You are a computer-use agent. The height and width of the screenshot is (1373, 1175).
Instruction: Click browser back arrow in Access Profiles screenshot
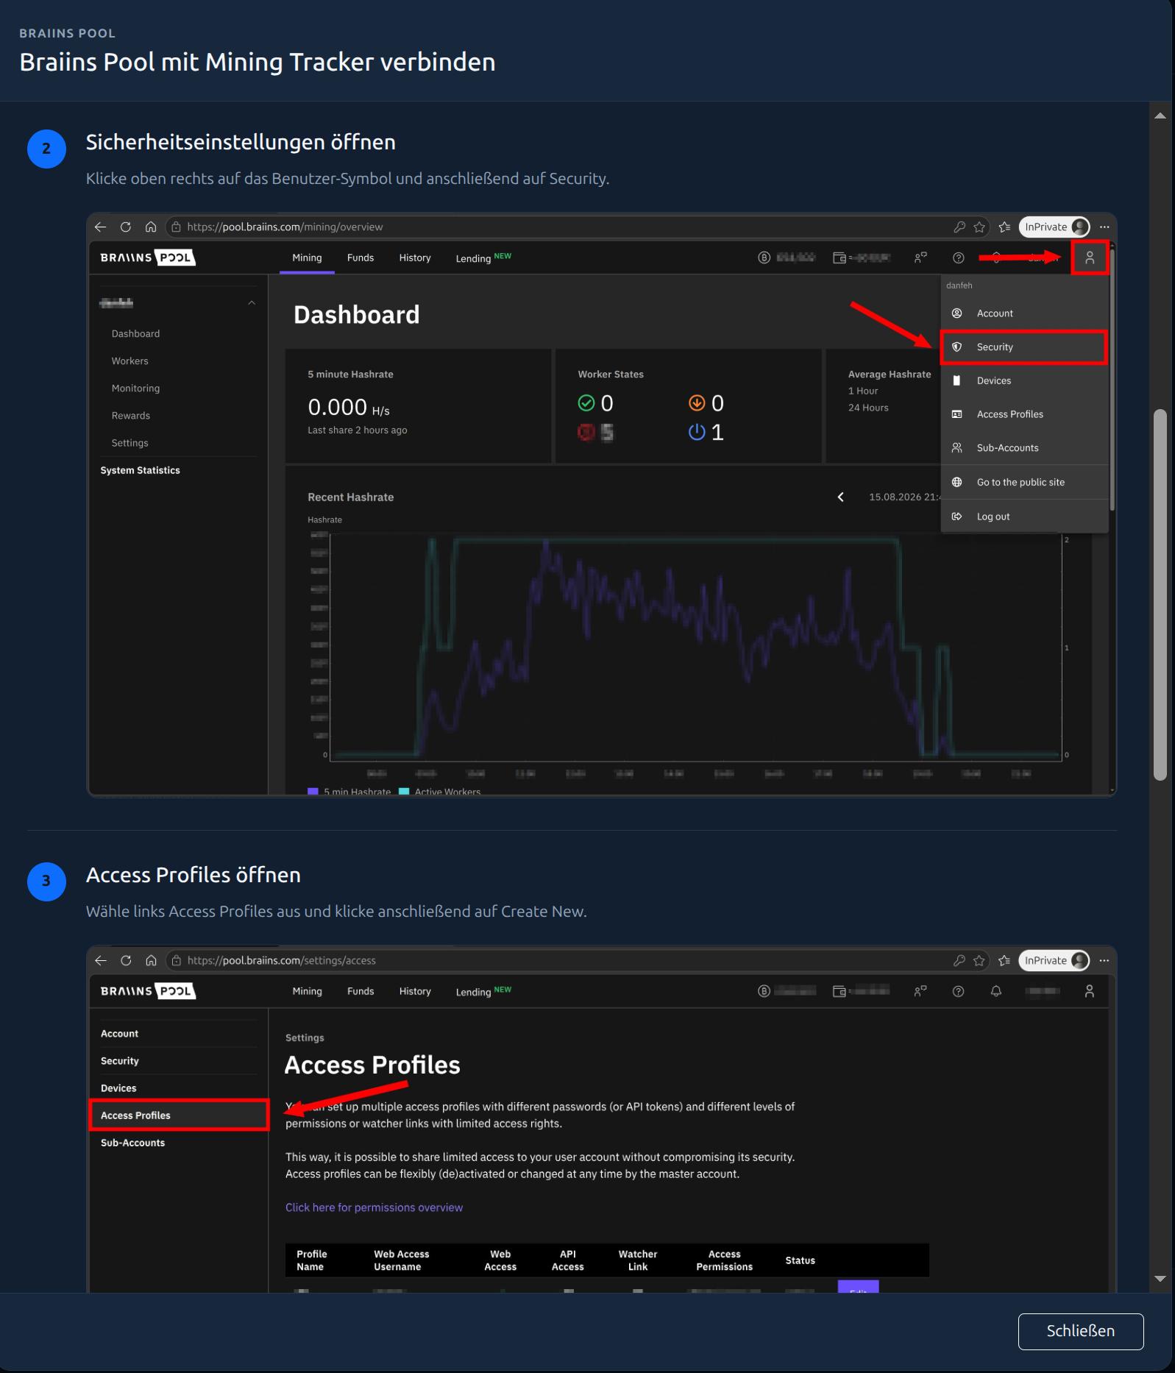tap(101, 960)
